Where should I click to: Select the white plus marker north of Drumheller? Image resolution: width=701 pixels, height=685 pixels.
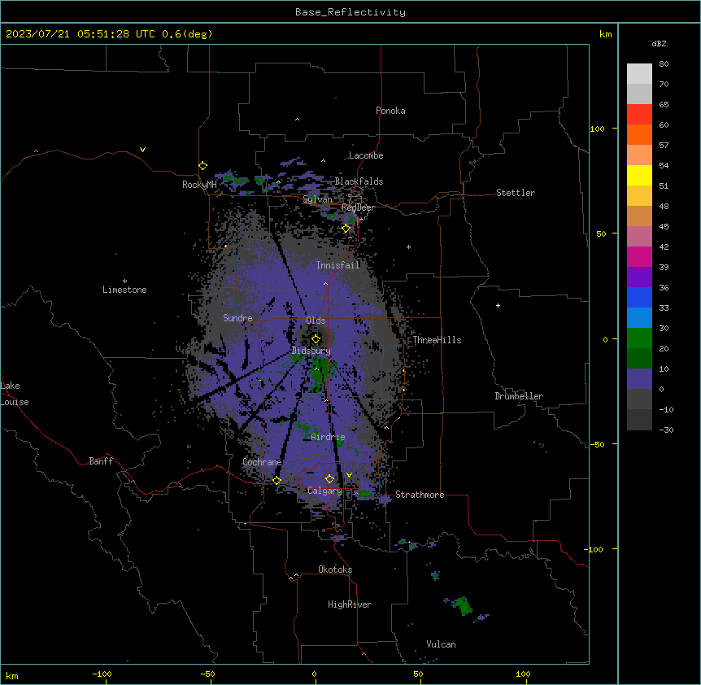point(498,305)
